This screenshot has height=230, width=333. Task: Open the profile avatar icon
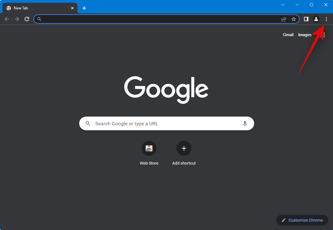[x=316, y=19]
